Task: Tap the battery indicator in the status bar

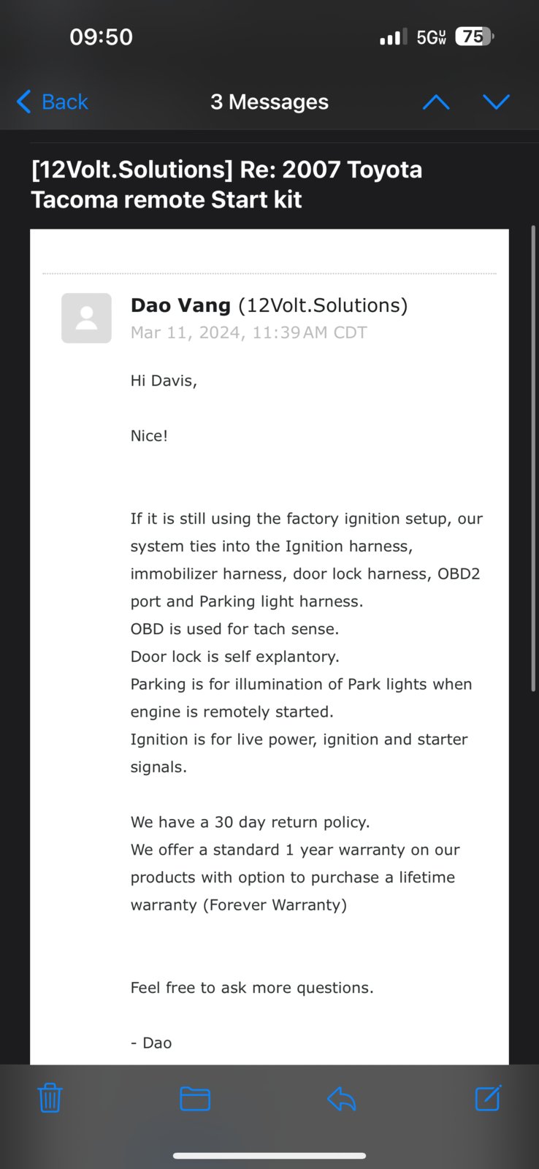Action: click(474, 37)
